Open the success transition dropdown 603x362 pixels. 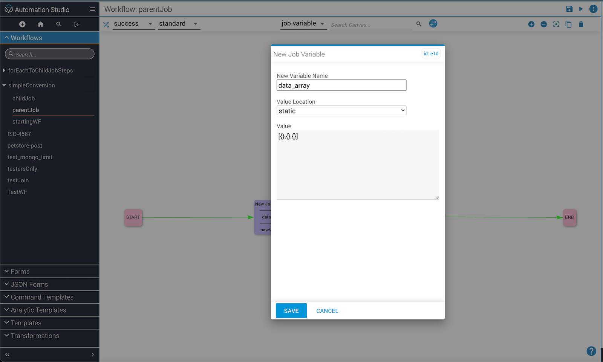click(x=133, y=24)
